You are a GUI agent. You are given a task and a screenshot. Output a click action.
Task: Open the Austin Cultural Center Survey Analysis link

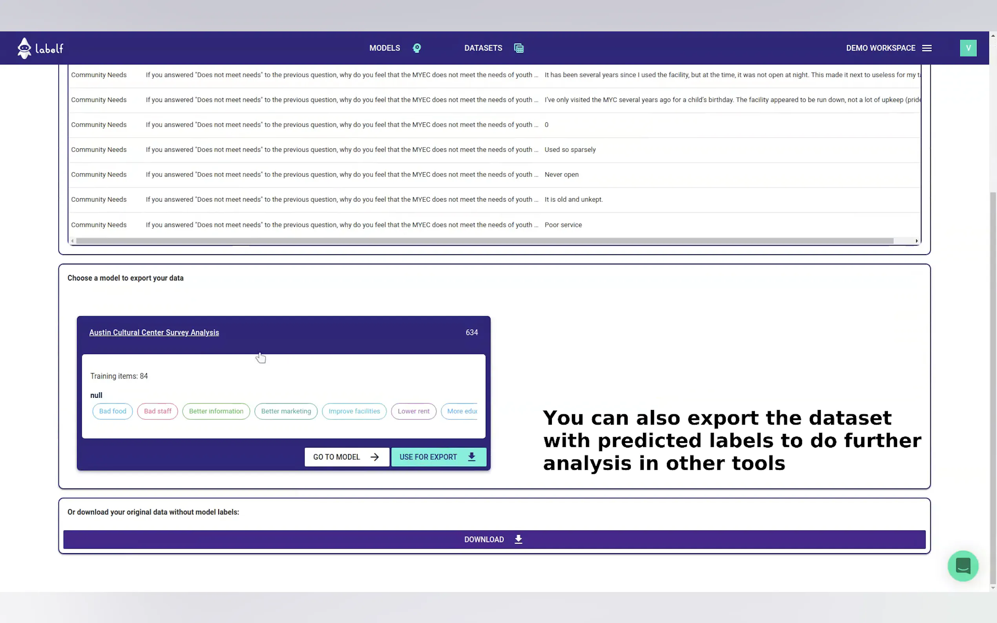click(154, 333)
